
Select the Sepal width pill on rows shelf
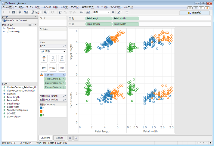tap(126, 24)
